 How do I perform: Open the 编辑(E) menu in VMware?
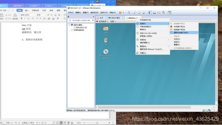[78, 13]
